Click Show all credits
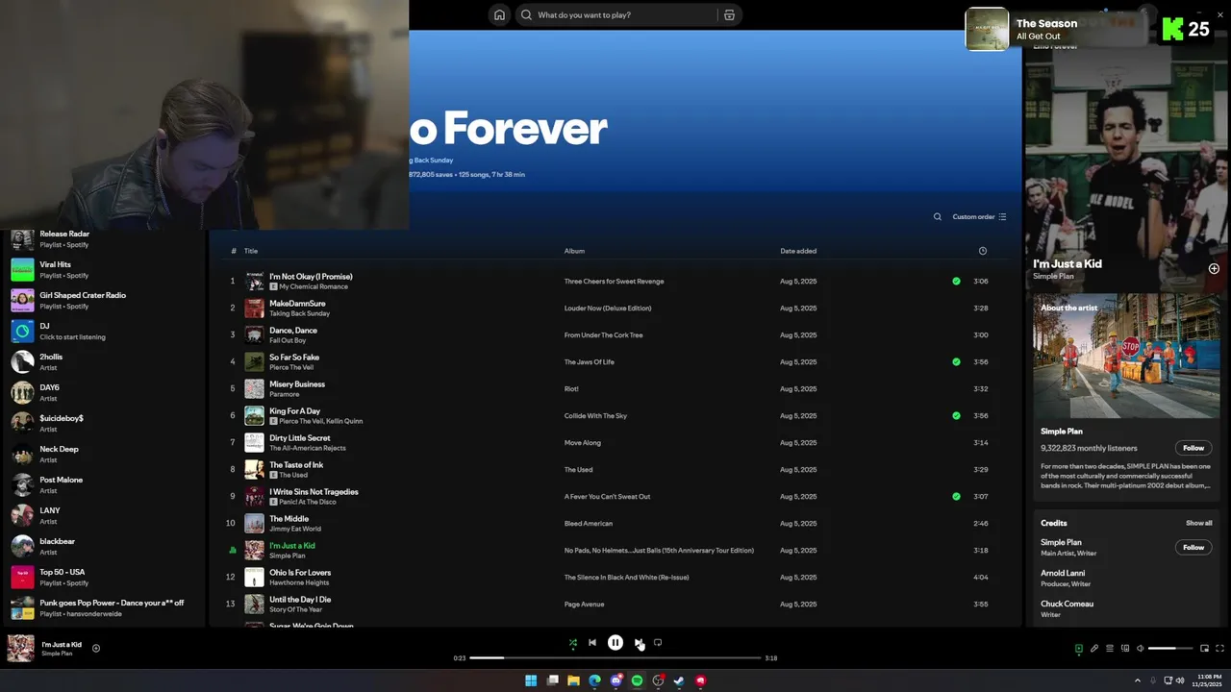This screenshot has width=1231, height=692. coord(1198,523)
